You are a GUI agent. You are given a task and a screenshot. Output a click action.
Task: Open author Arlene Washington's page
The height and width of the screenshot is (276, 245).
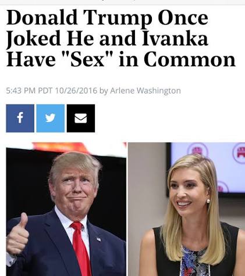coord(145,91)
